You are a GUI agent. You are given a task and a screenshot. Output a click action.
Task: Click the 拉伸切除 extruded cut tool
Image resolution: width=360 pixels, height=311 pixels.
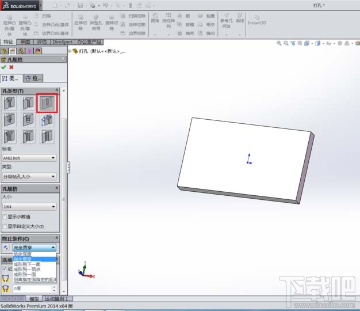(x=81, y=23)
